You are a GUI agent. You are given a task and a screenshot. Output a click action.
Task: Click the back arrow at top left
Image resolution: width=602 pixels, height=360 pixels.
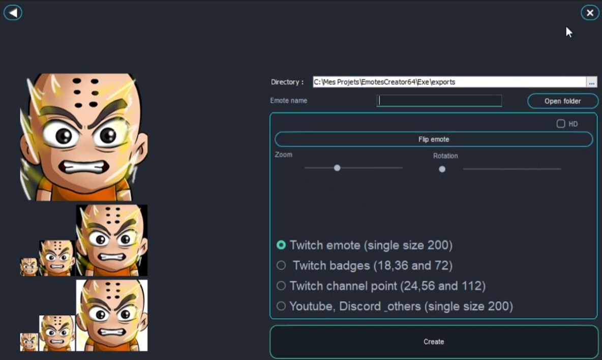coord(13,12)
